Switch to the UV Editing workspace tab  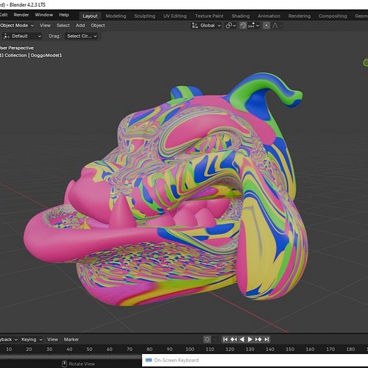(175, 16)
